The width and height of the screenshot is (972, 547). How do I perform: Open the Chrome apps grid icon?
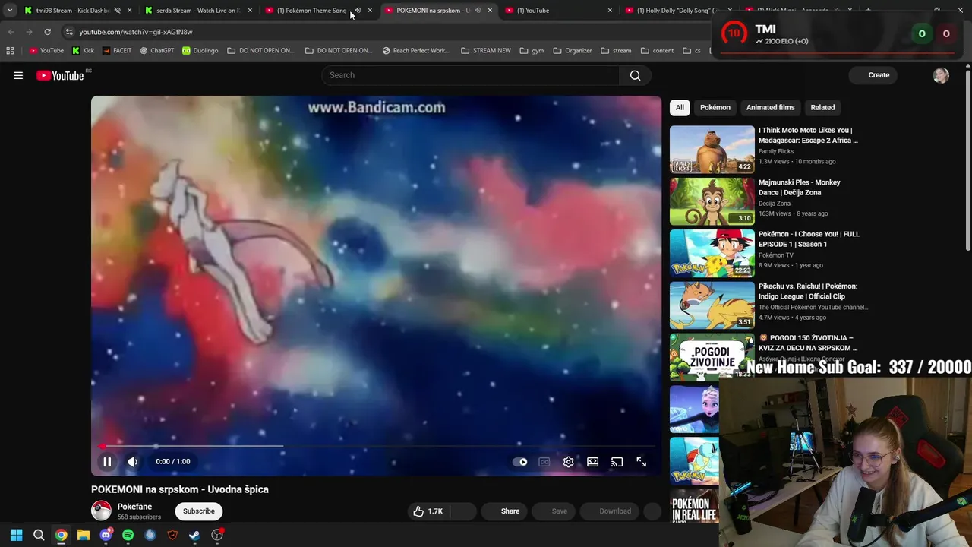(x=10, y=51)
